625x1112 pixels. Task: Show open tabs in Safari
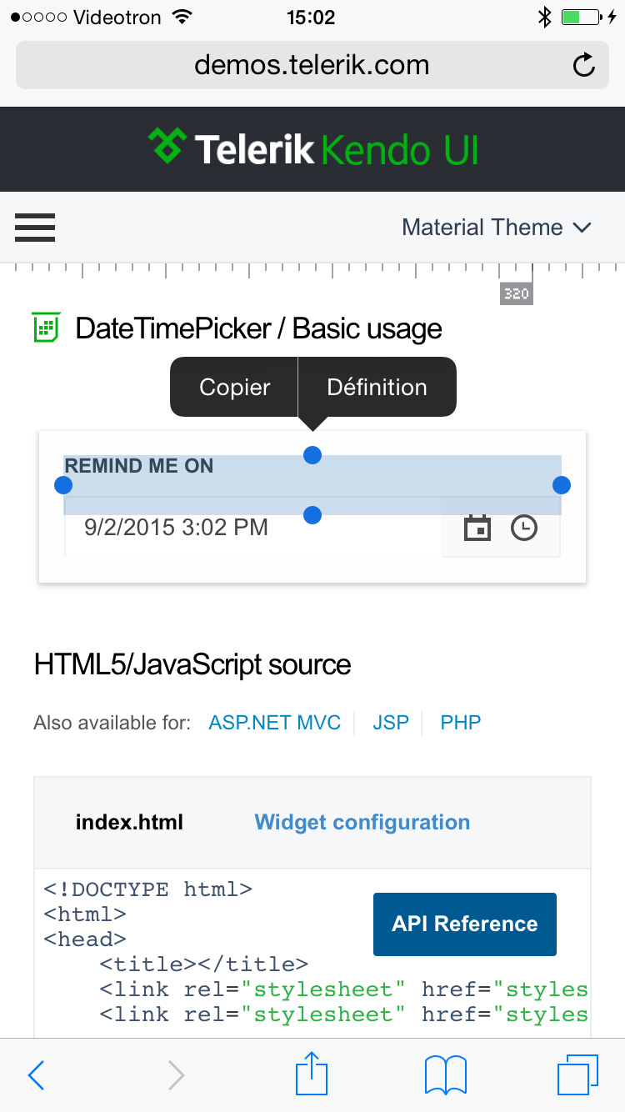[x=577, y=1074]
